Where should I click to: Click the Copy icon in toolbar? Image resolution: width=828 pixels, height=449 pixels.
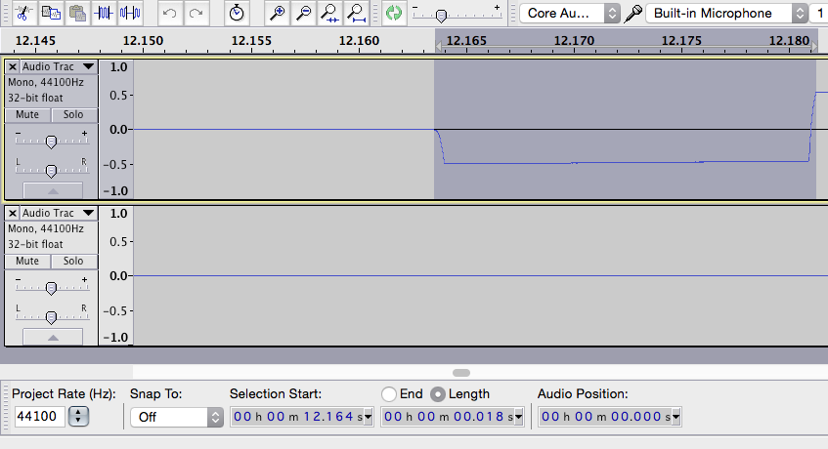click(x=52, y=14)
